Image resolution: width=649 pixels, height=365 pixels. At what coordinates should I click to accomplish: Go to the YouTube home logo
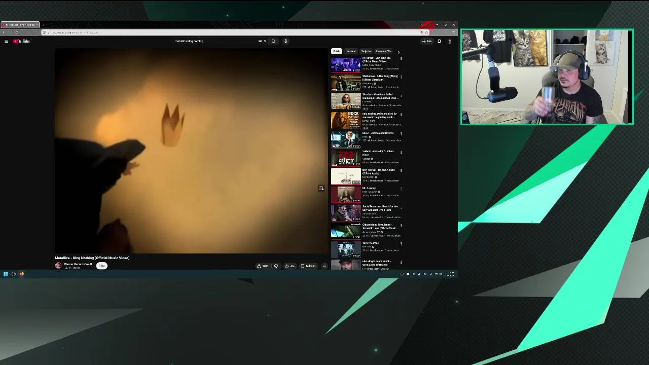coord(21,41)
